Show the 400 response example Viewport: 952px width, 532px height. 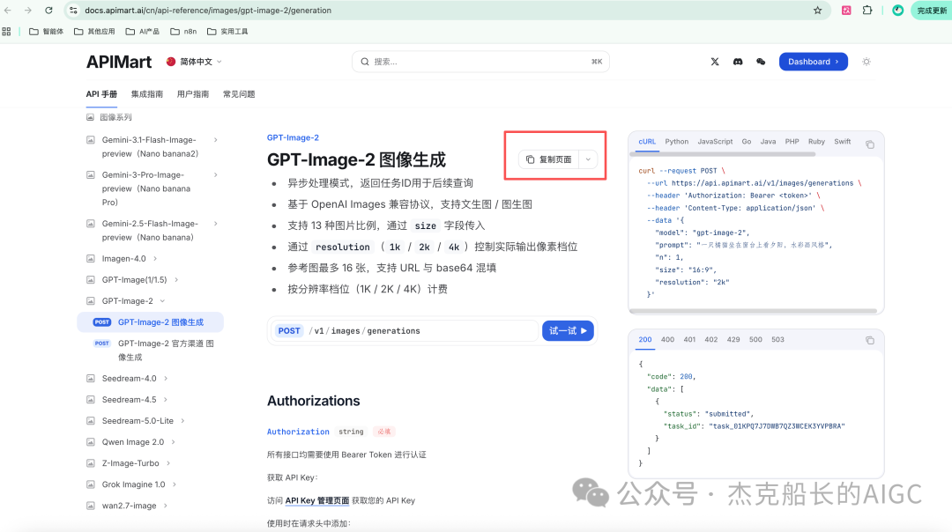click(x=667, y=340)
